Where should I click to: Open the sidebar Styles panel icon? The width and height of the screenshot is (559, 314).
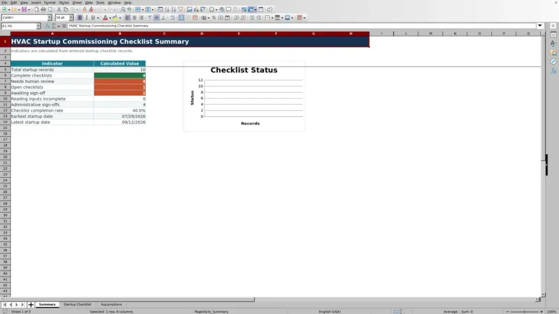(x=554, y=44)
